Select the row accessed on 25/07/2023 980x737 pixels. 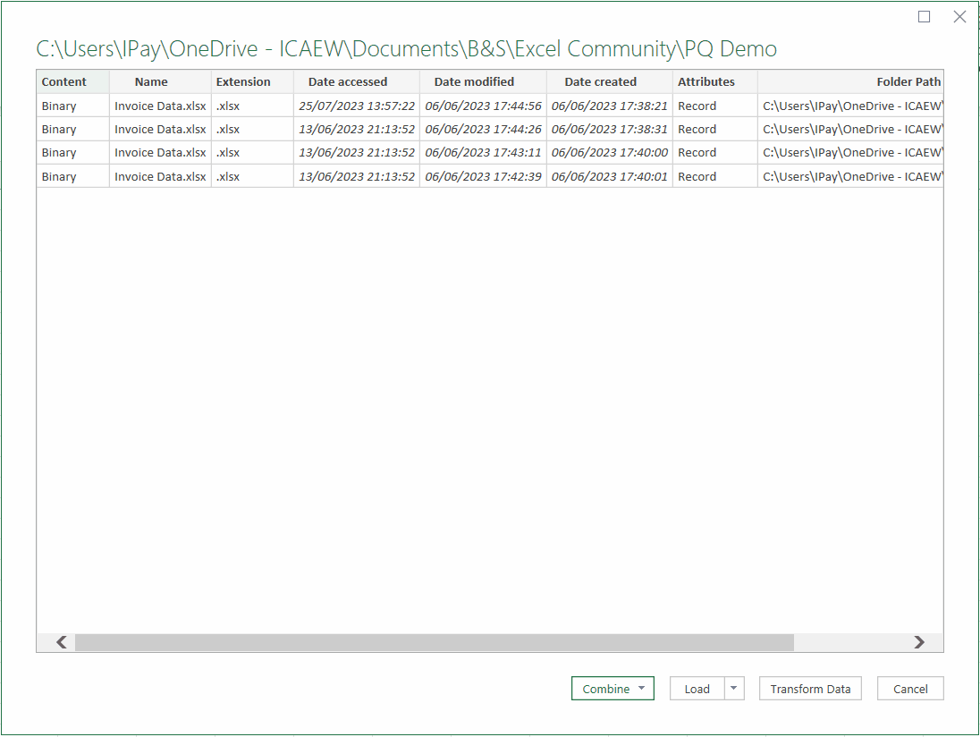[x=347, y=106]
